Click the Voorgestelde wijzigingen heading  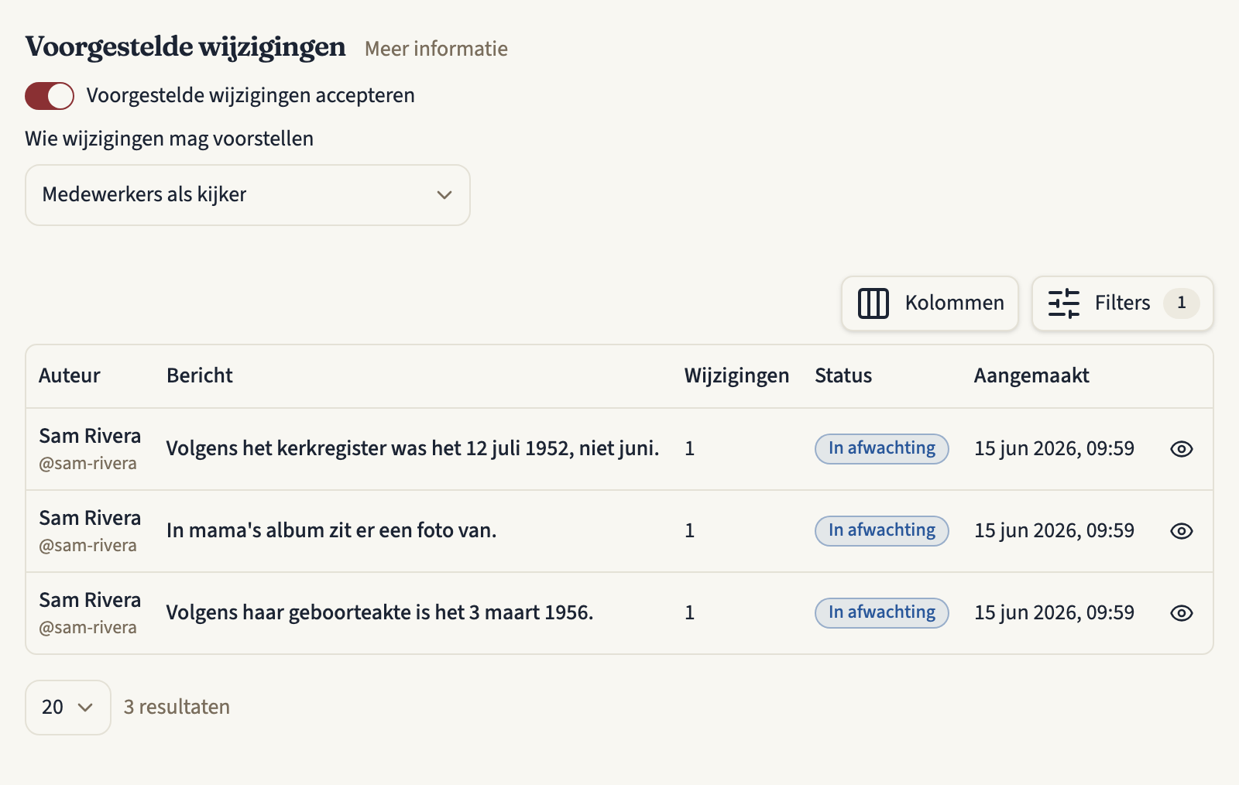pos(186,47)
